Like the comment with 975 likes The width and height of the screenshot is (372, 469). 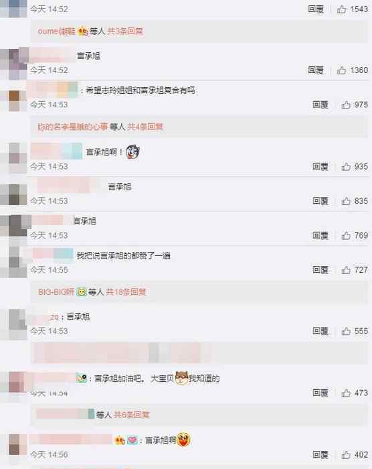tap(346, 105)
